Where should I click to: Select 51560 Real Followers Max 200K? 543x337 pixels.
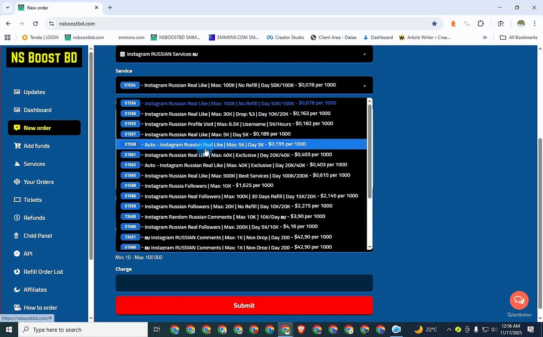click(241, 227)
